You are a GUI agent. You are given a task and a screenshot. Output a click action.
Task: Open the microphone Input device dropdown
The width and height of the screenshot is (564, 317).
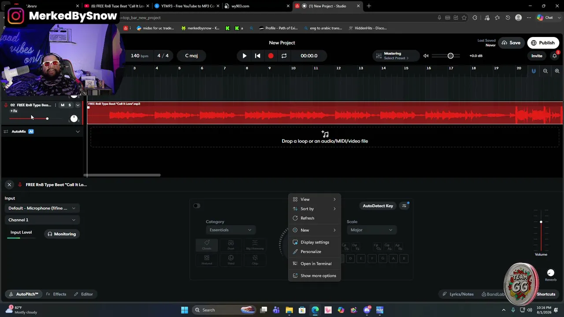[42, 208]
